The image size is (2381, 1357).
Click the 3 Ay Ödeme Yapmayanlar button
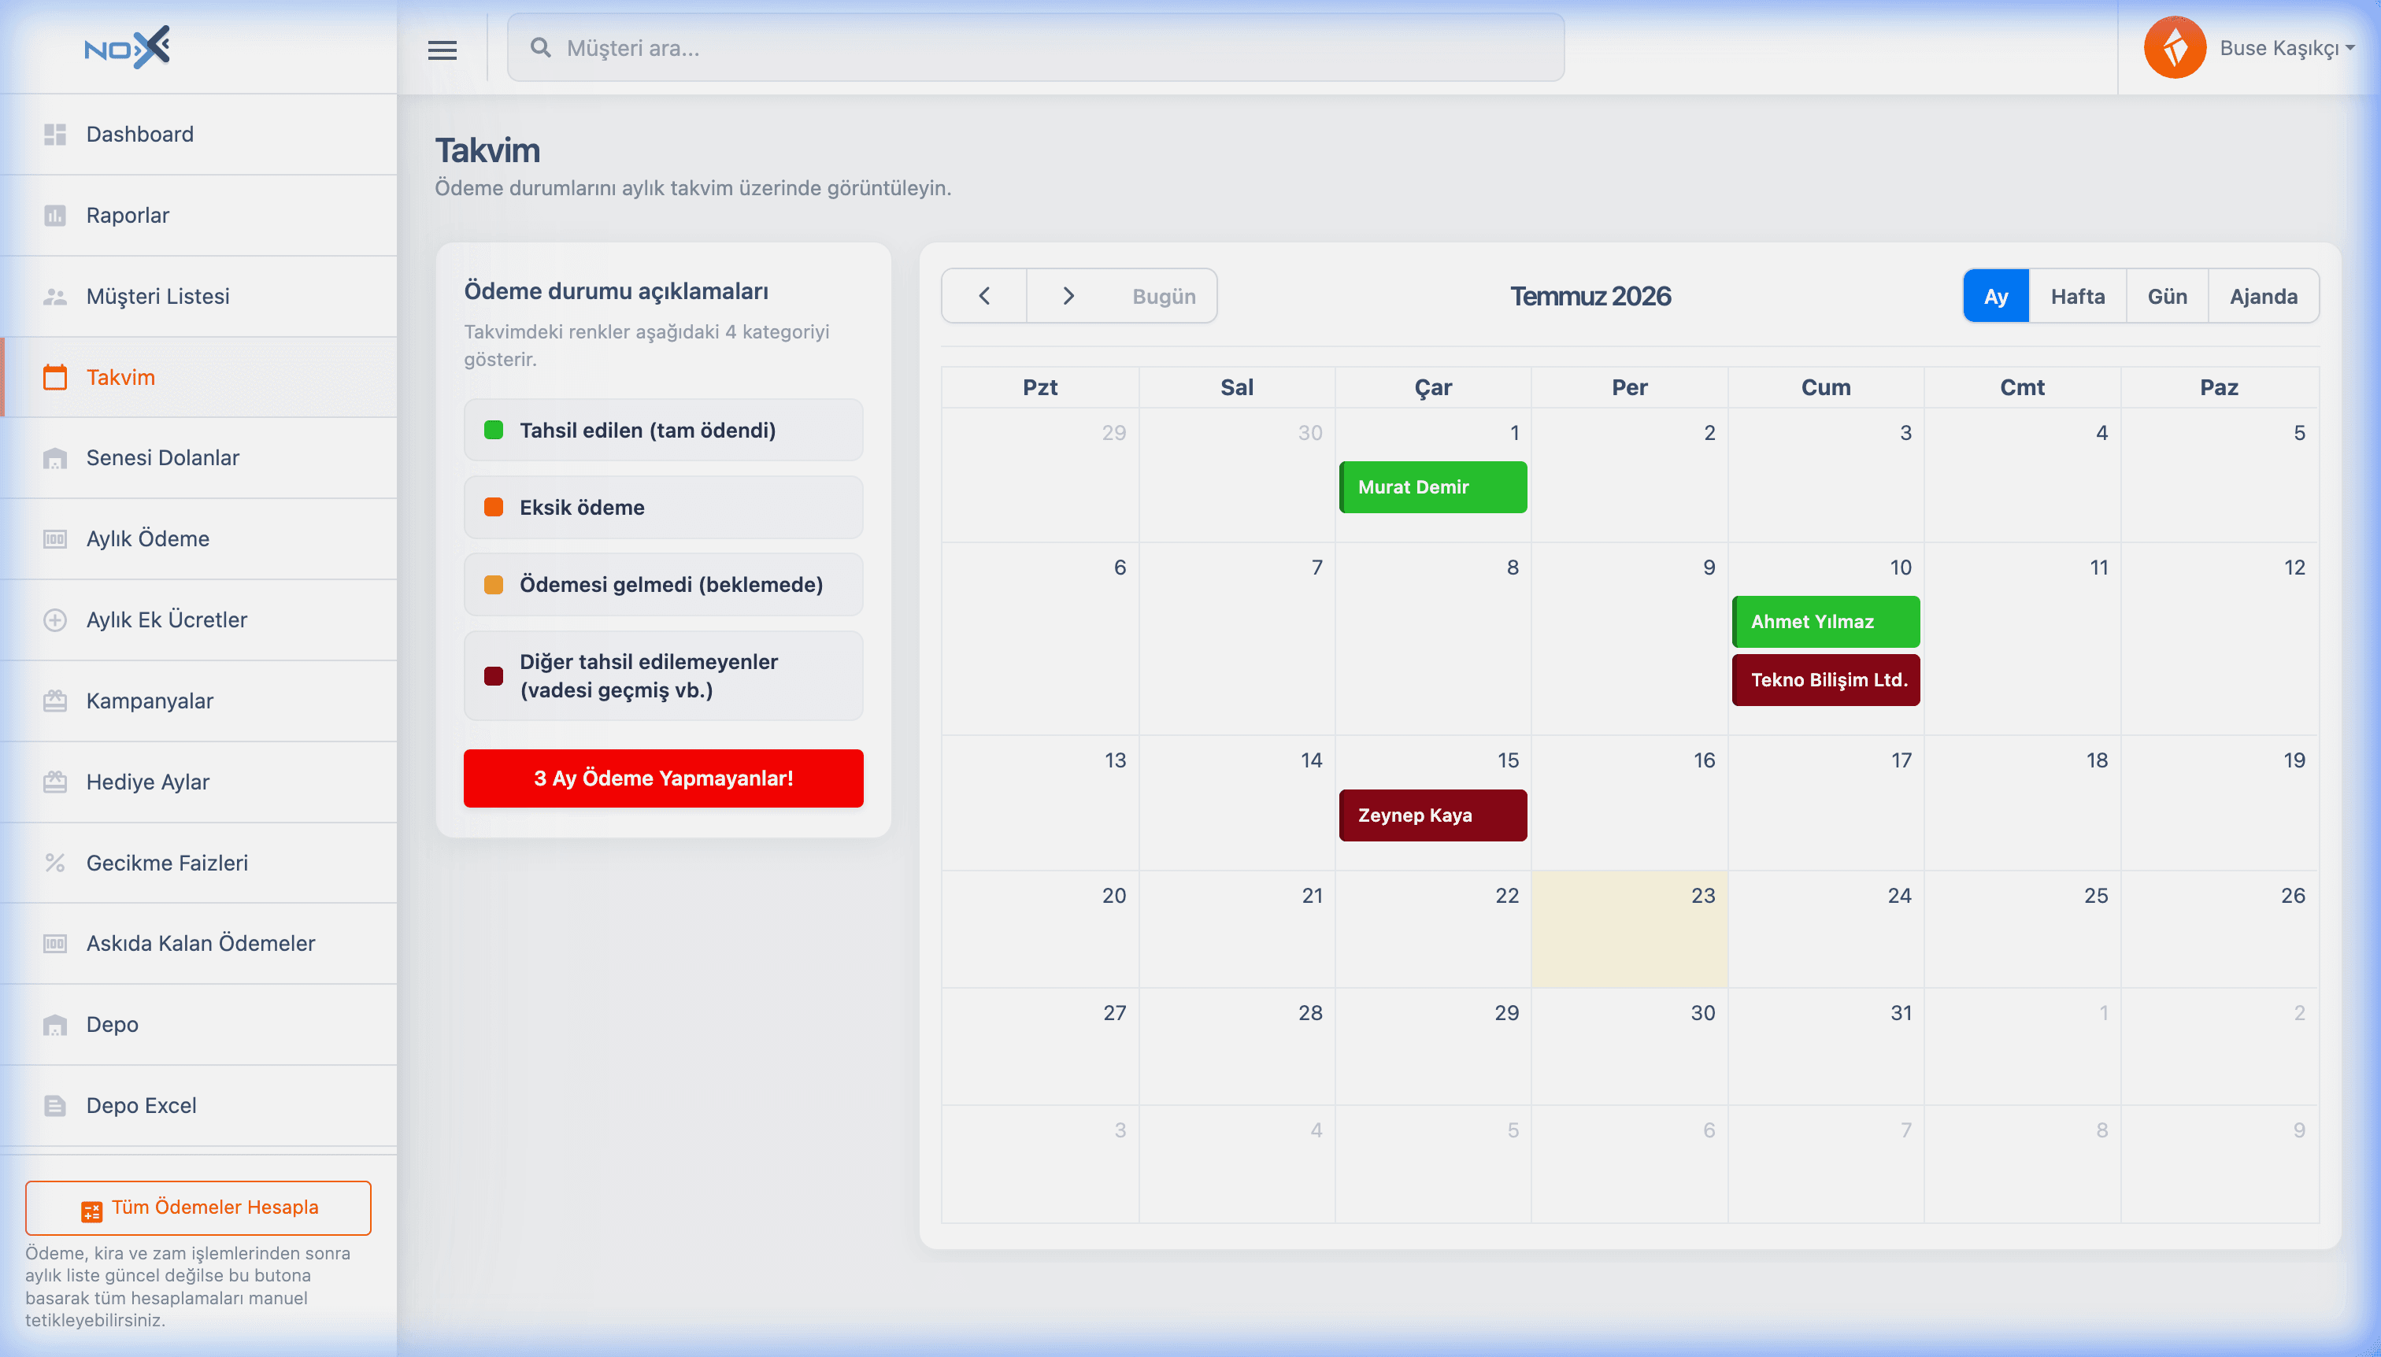663,778
